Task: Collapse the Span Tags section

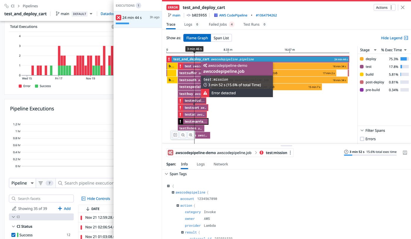Action: pyautogui.click(x=166, y=174)
